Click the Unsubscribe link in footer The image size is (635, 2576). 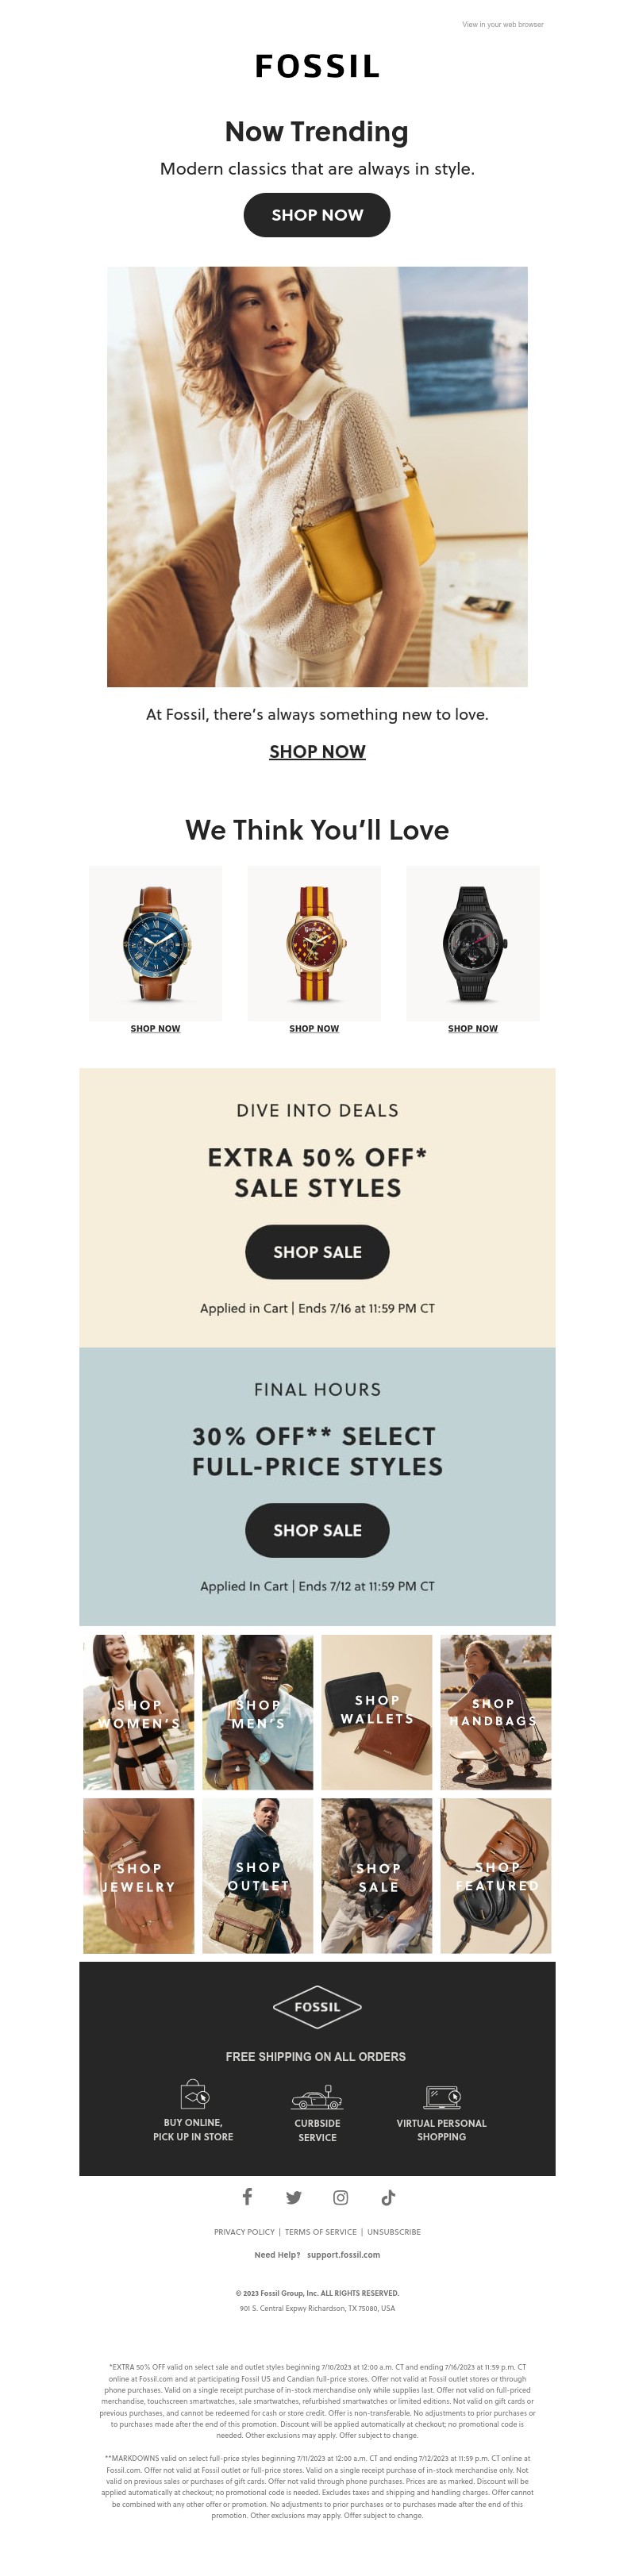(394, 2232)
